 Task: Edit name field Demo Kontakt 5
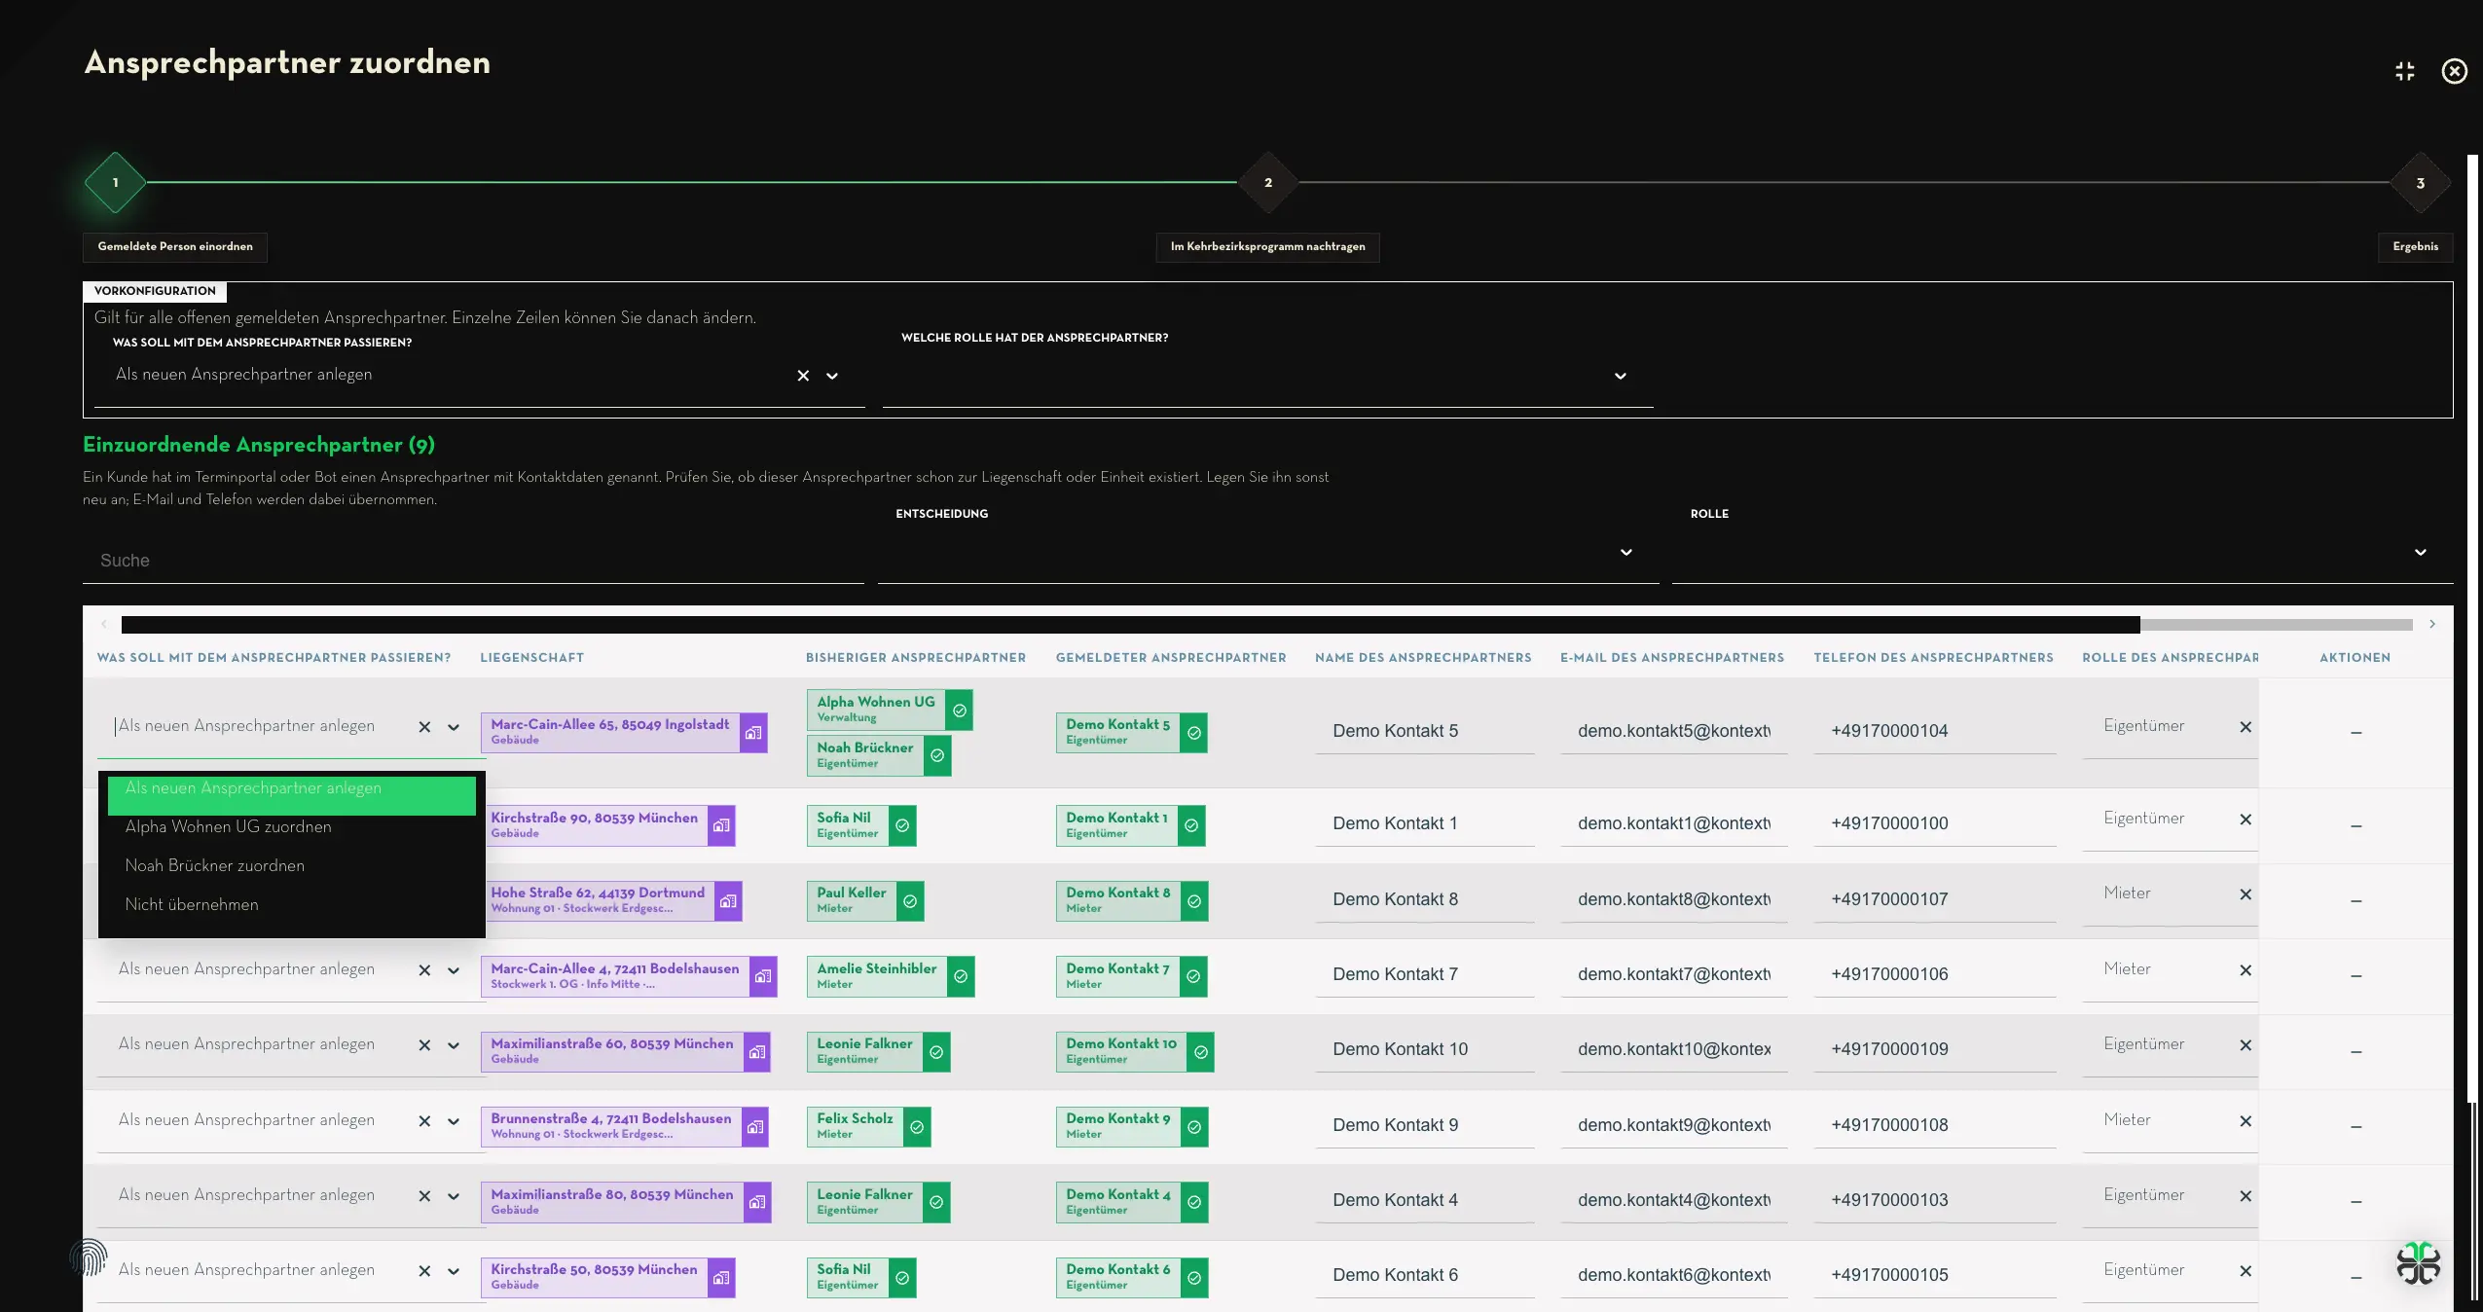[1424, 732]
